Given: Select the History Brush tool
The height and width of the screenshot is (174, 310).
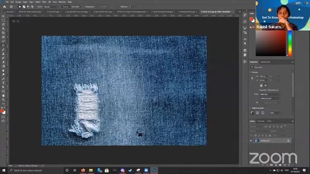Looking at the screenshot, I should [3, 58].
